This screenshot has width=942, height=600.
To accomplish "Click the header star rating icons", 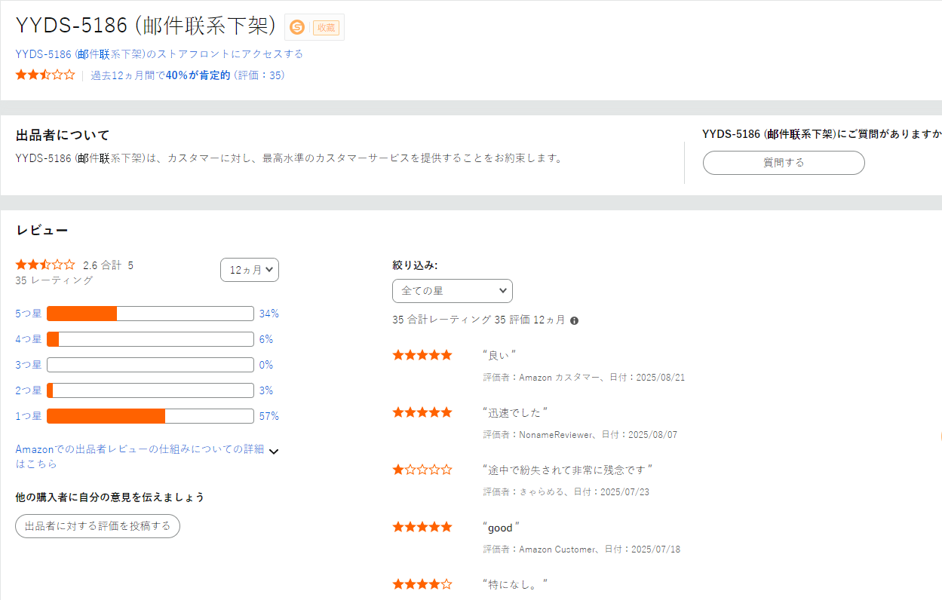I will pyautogui.click(x=45, y=75).
